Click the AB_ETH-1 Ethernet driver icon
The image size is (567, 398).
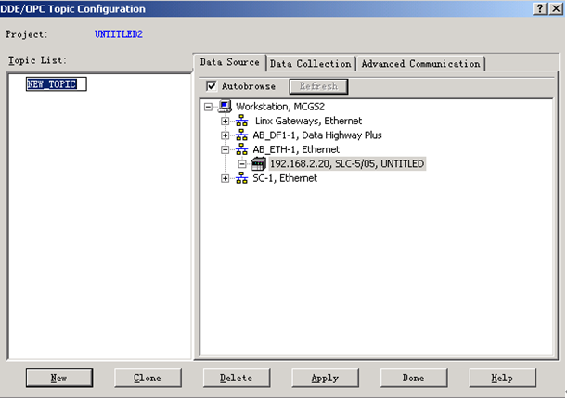tap(241, 149)
